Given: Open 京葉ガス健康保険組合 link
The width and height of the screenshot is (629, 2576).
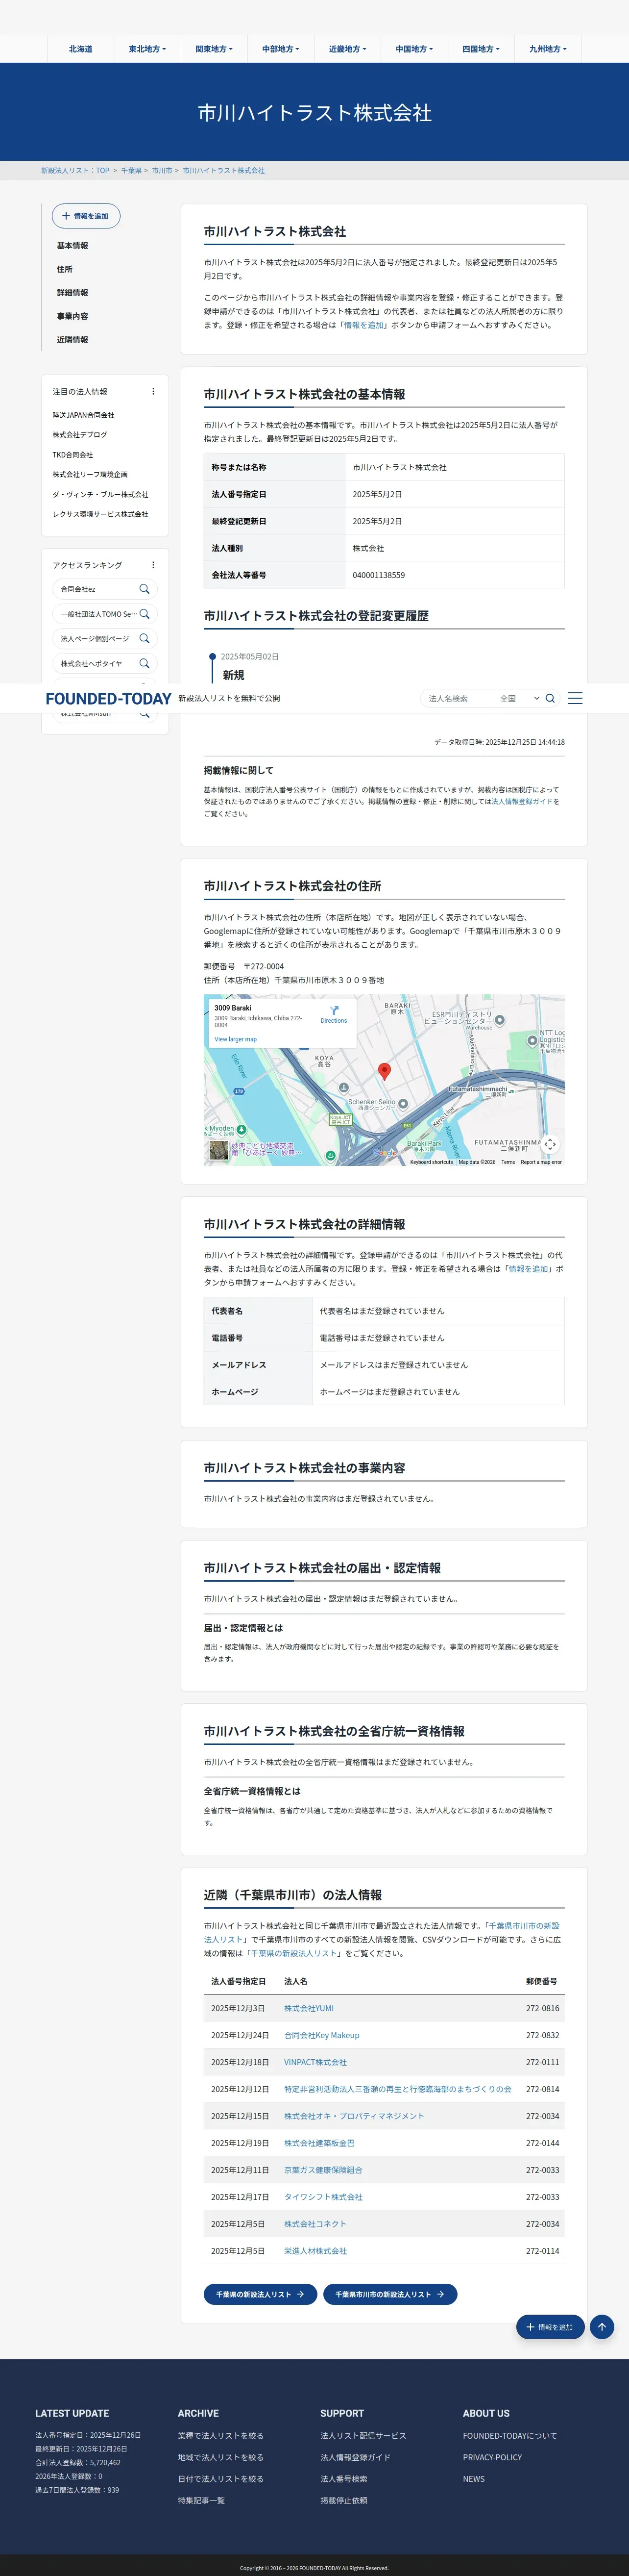Looking at the screenshot, I should point(322,2170).
